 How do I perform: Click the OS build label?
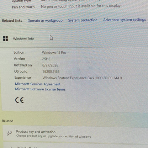(x=21, y=72)
